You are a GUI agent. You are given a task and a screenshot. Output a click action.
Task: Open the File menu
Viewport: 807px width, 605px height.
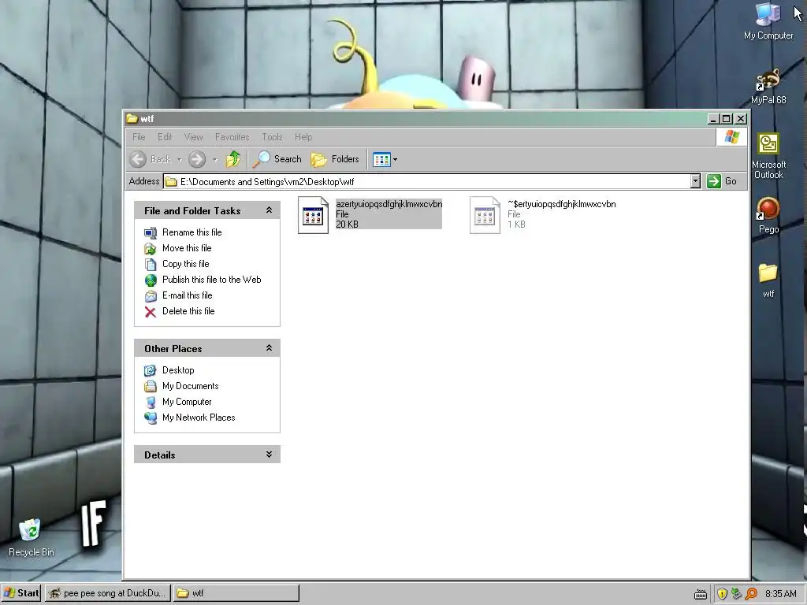tap(139, 137)
